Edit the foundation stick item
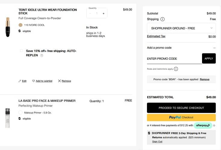 [x=23, y=81]
